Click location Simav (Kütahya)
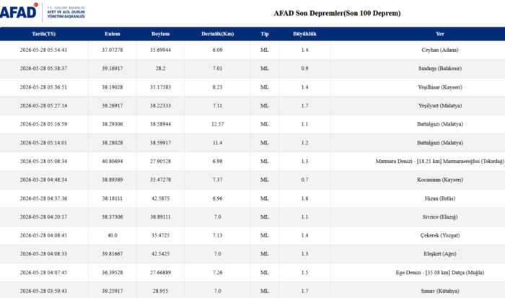 (x=440, y=291)
